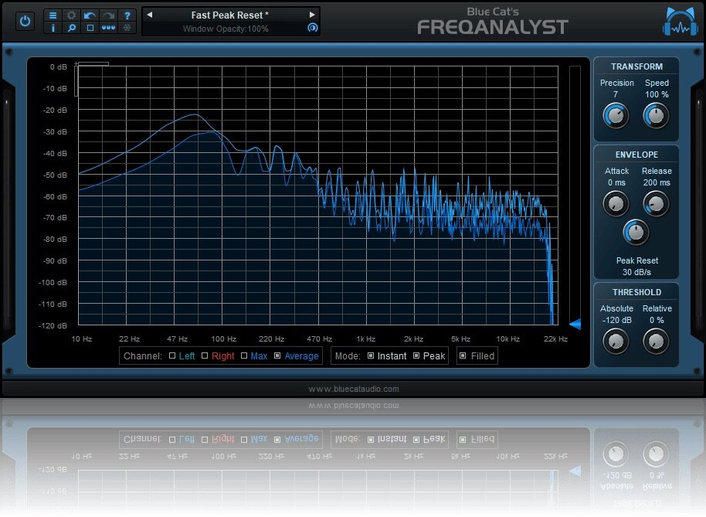Click the ENVELOPE section header
Screen dimensions: 706x517
636,155
